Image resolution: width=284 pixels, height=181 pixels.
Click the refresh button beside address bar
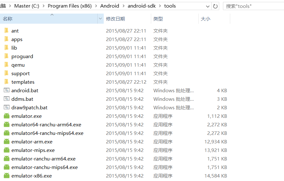point(215,6)
